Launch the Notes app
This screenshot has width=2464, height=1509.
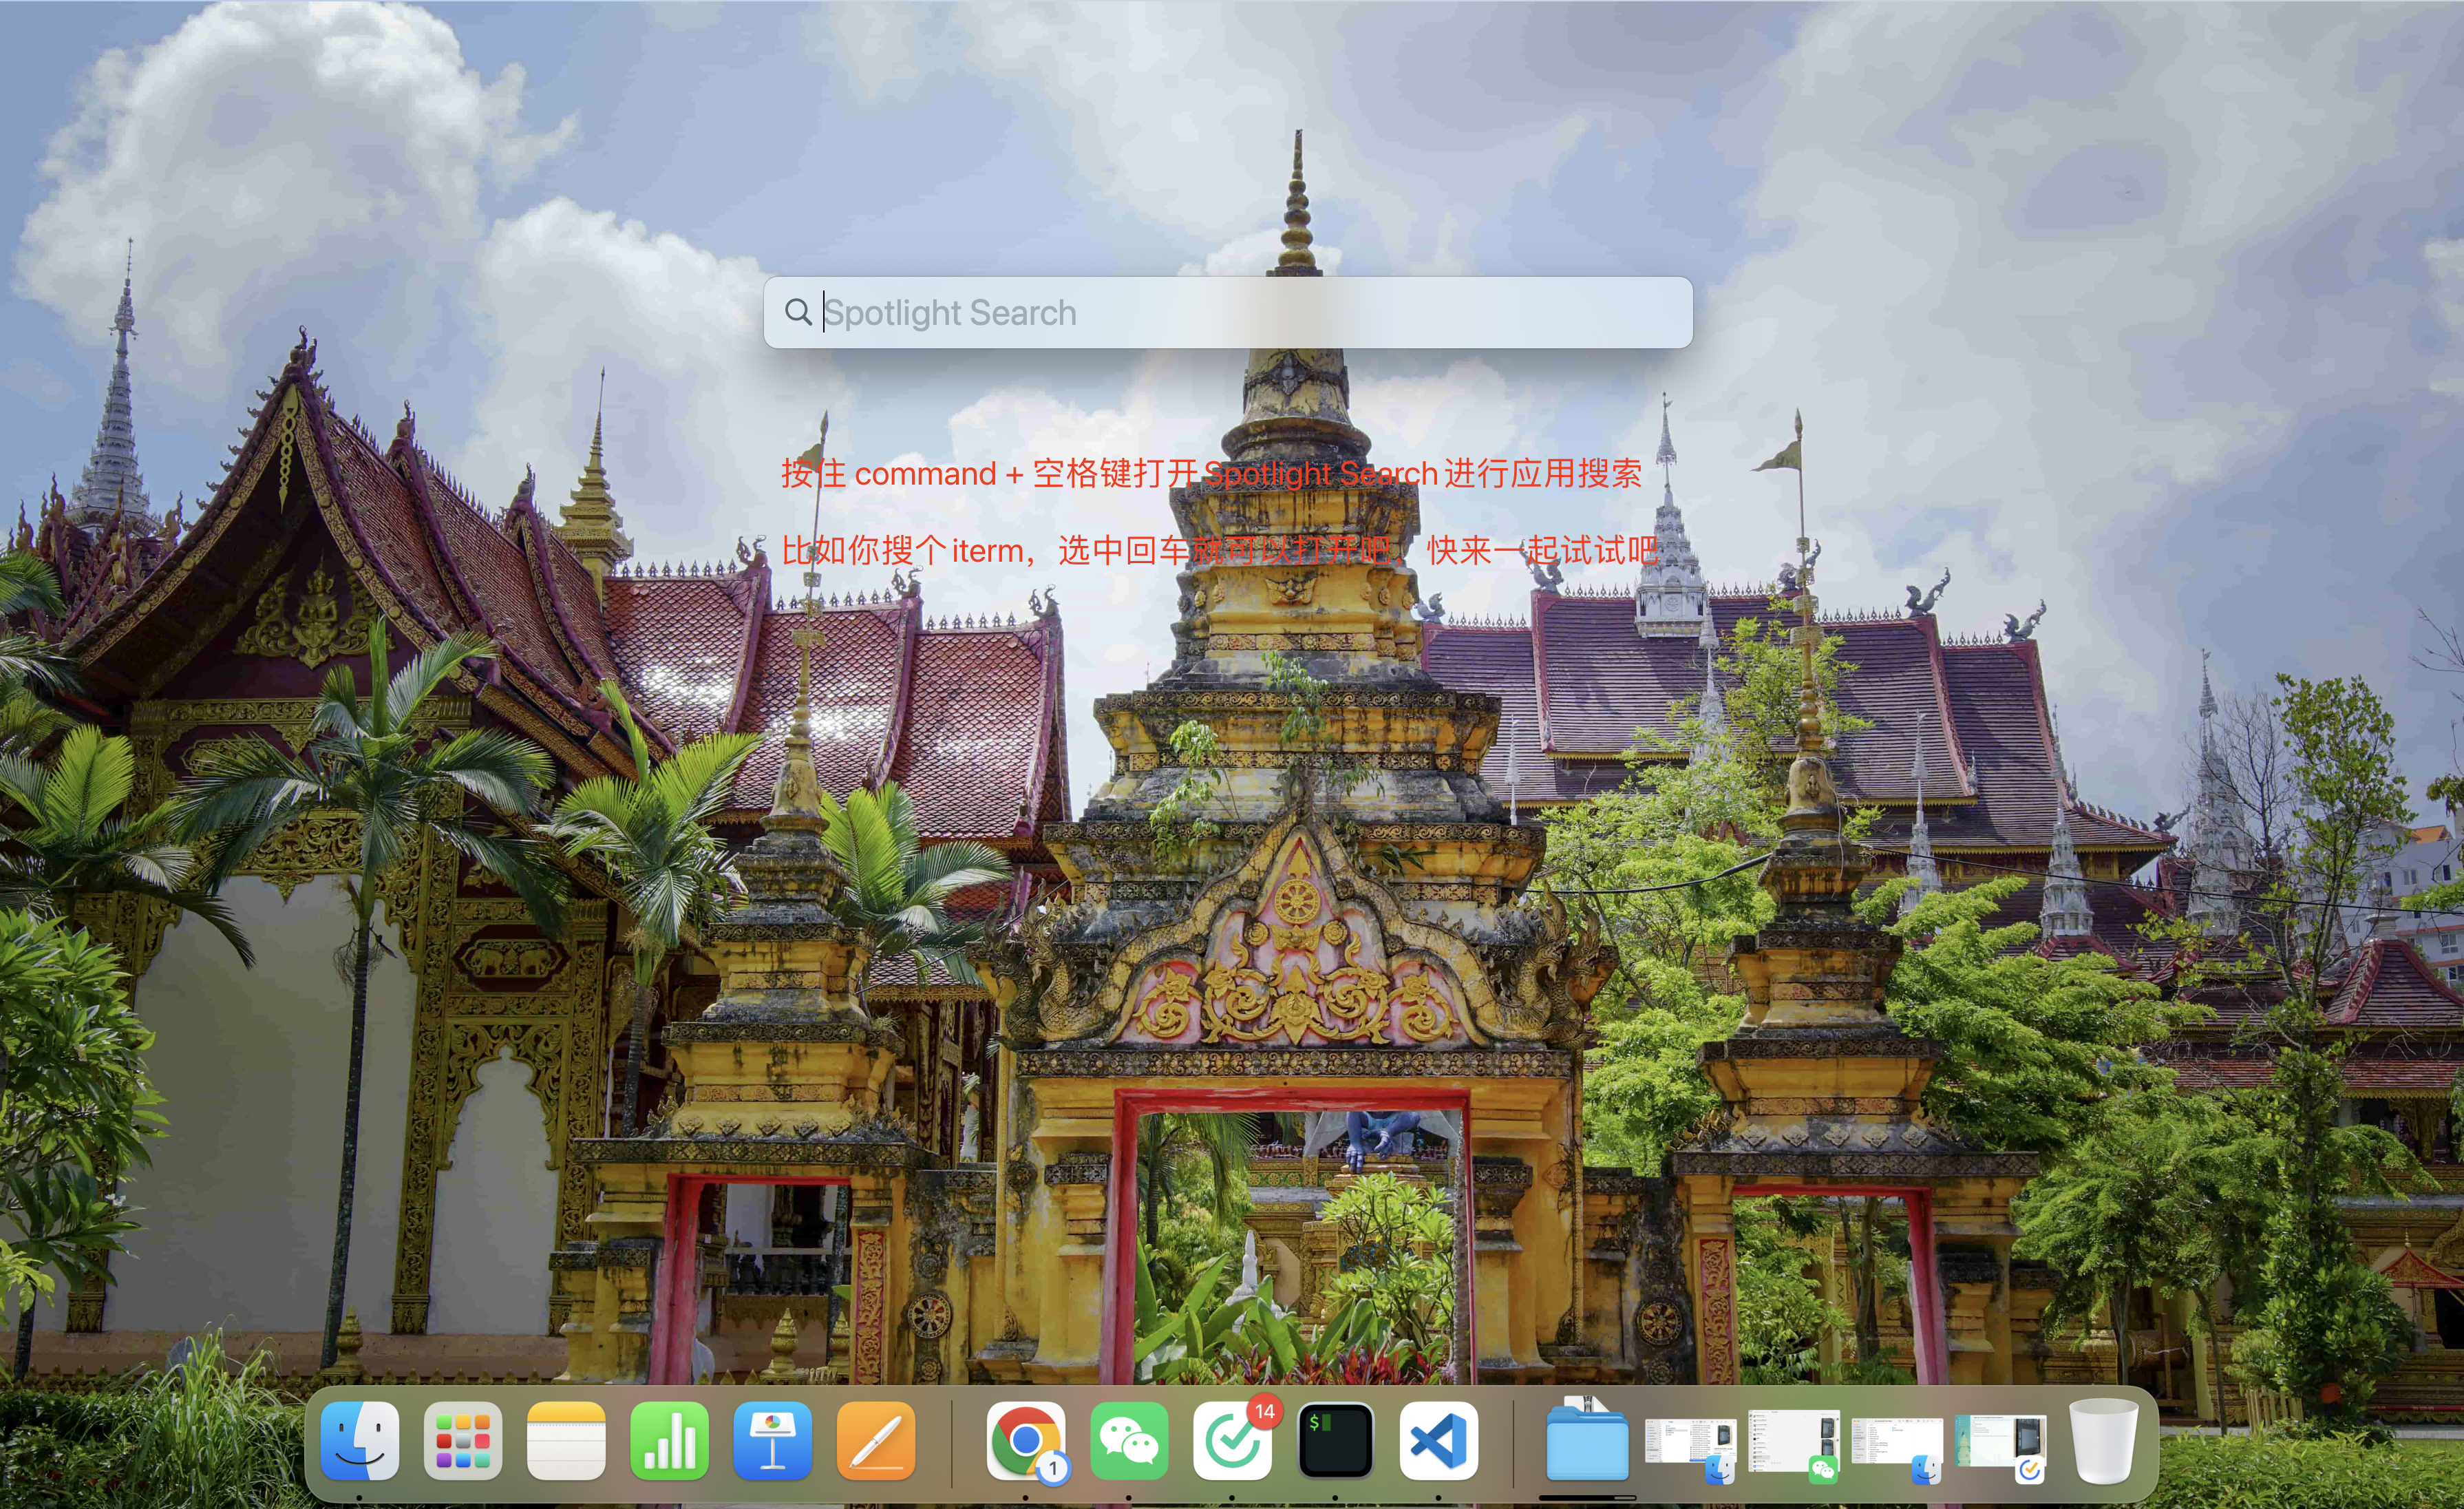tap(566, 1440)
